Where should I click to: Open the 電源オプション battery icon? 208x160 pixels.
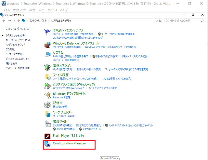[47, 67]
